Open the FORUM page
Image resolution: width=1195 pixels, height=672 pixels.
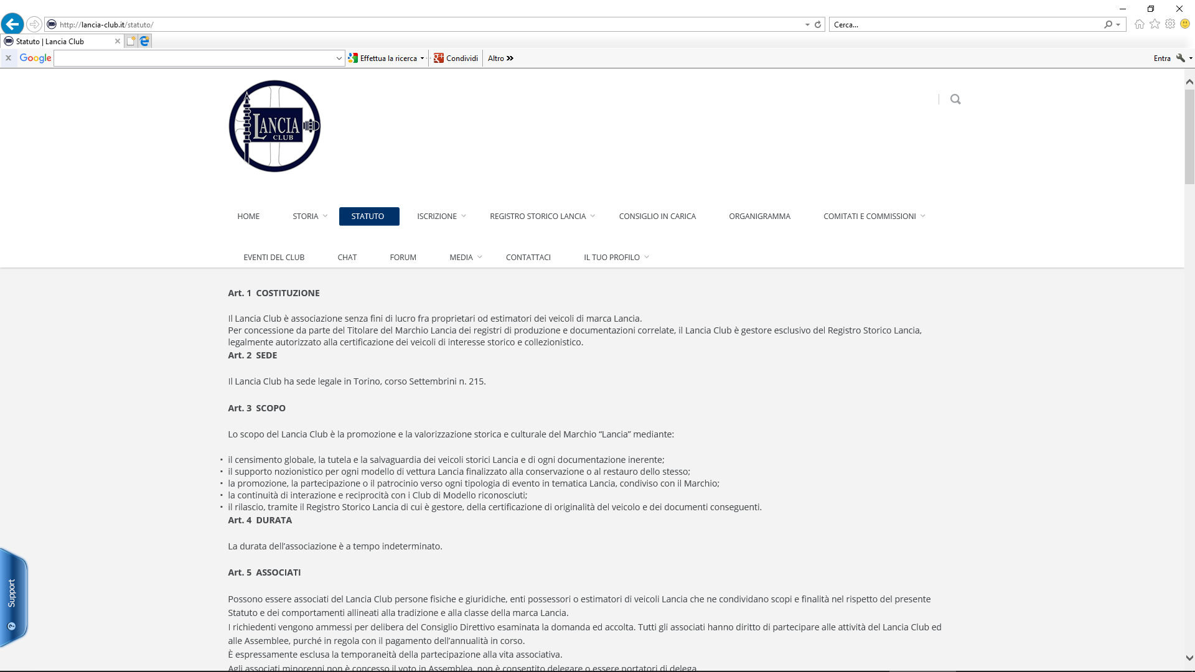click(403, 257)
